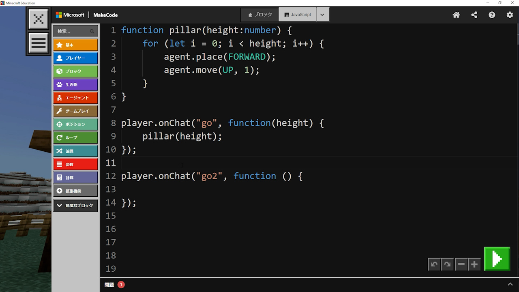This screenshot has width=519, height=292.
Task: Switch to the ブロック editor tab
Action: (x=260, y=15)
